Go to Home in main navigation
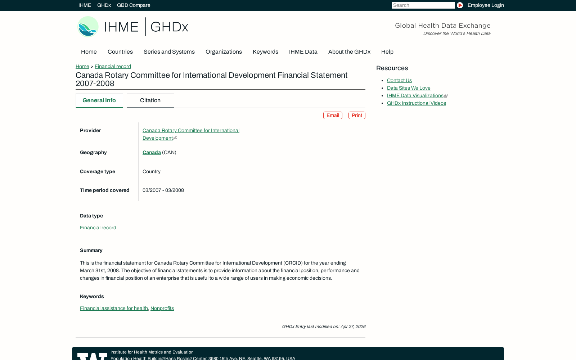 click(x=89, y=52)
